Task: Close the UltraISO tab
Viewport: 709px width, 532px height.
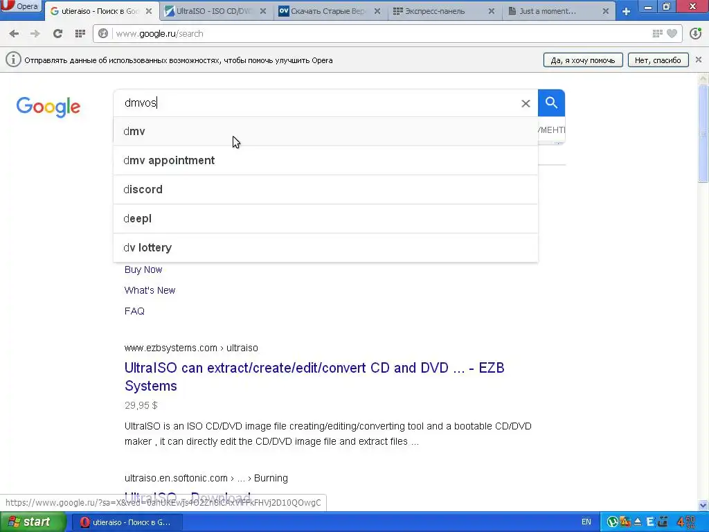Action: pos(262,11)
